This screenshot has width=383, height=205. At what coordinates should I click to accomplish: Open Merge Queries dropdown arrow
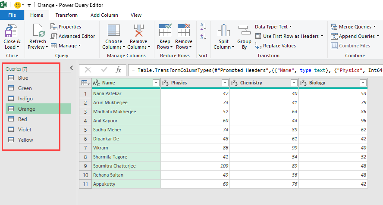tap(374, 27)
